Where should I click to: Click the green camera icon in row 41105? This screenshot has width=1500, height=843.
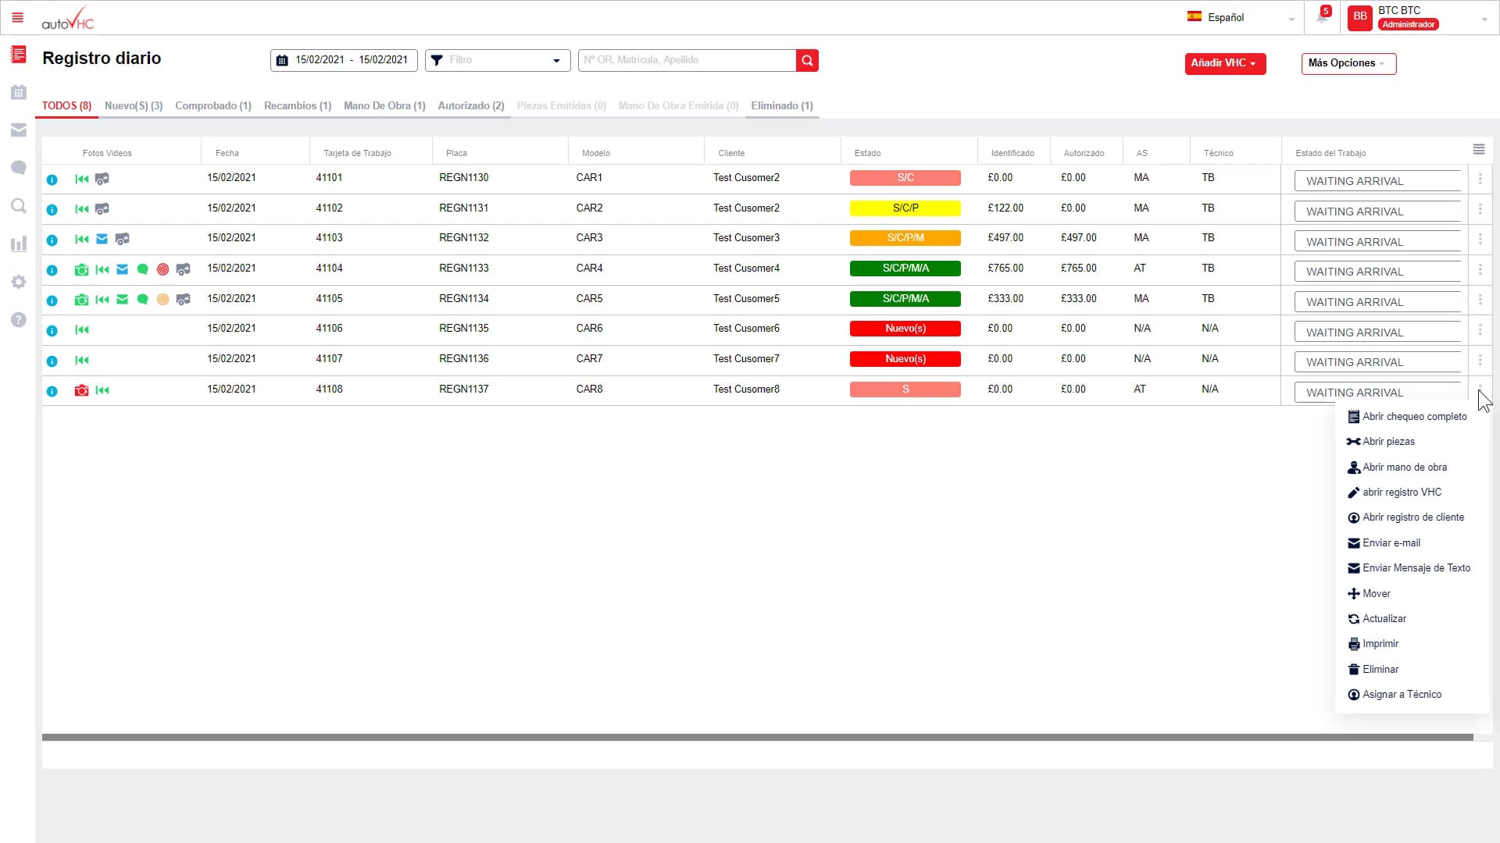(x=81, y=300)
